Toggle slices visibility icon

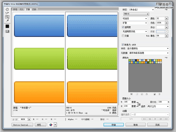click(x=7, y=31)
